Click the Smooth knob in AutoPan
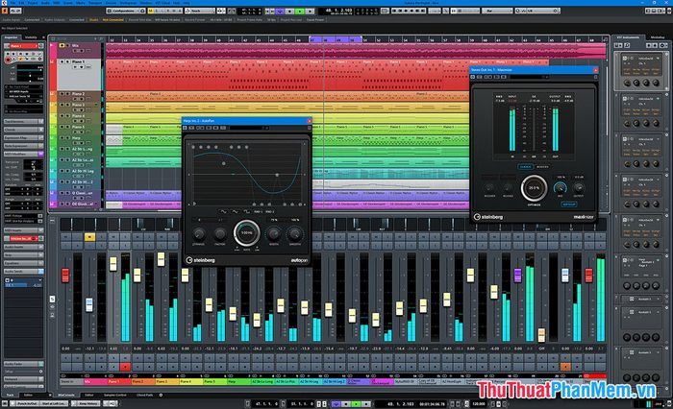 295,234
